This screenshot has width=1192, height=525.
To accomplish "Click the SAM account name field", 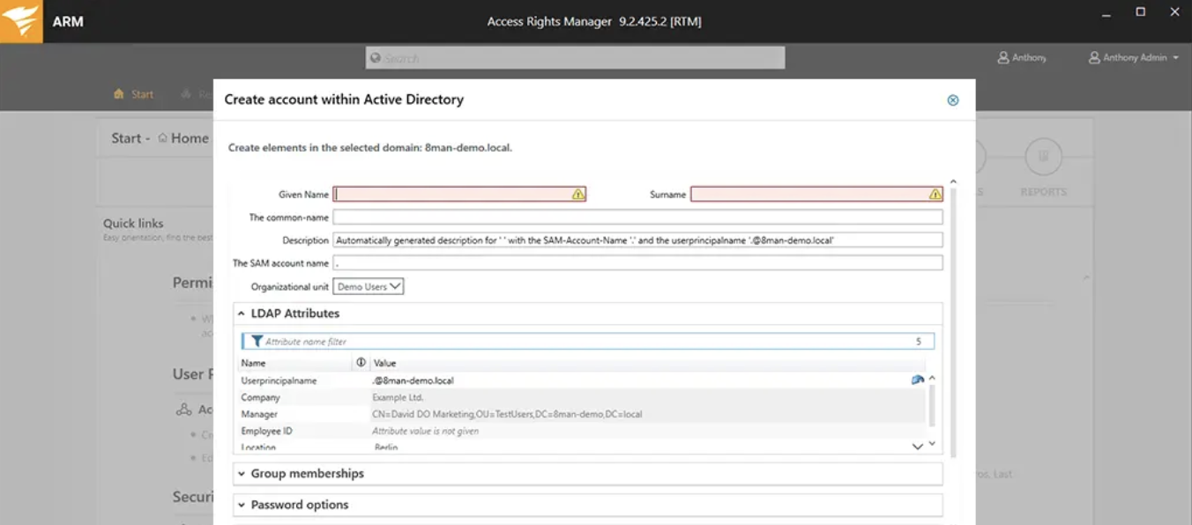I will [637, 262].
